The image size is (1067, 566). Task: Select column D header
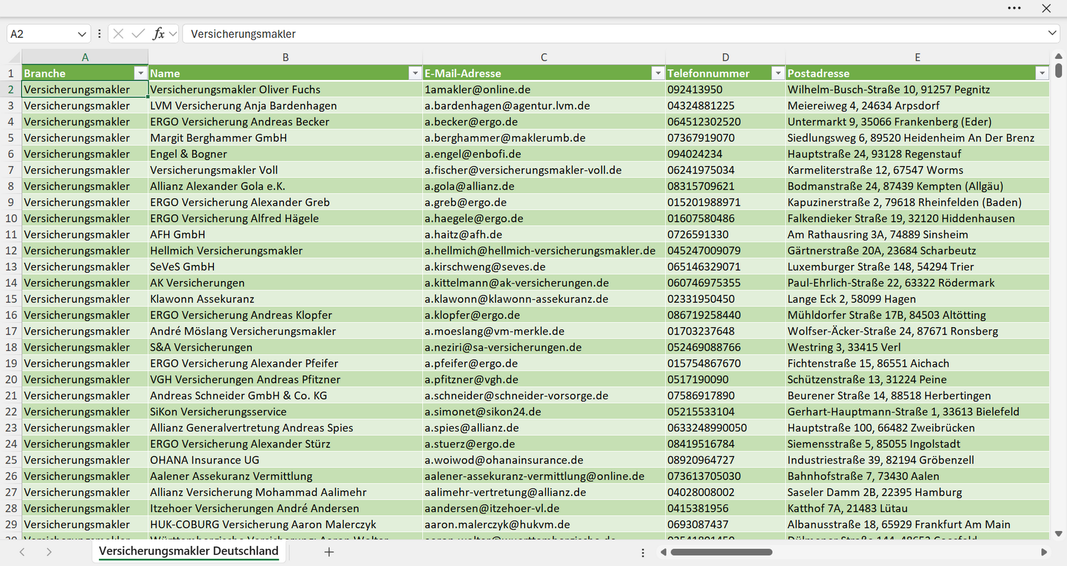coord(725,57)
